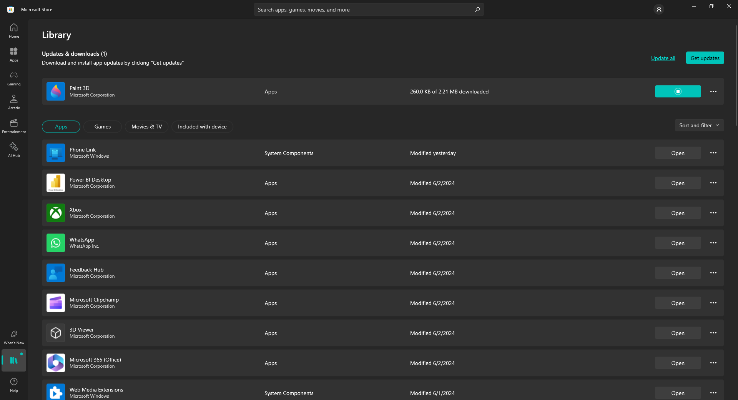Click the user account profile icon
Image resolution: width=738 pixels, height=400 pixels.
pos(659,9)
